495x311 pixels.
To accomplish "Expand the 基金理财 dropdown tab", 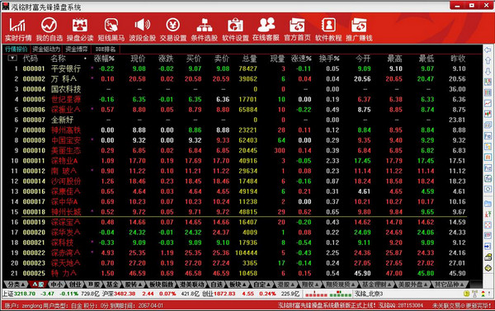I will click(x=377, y=284).
